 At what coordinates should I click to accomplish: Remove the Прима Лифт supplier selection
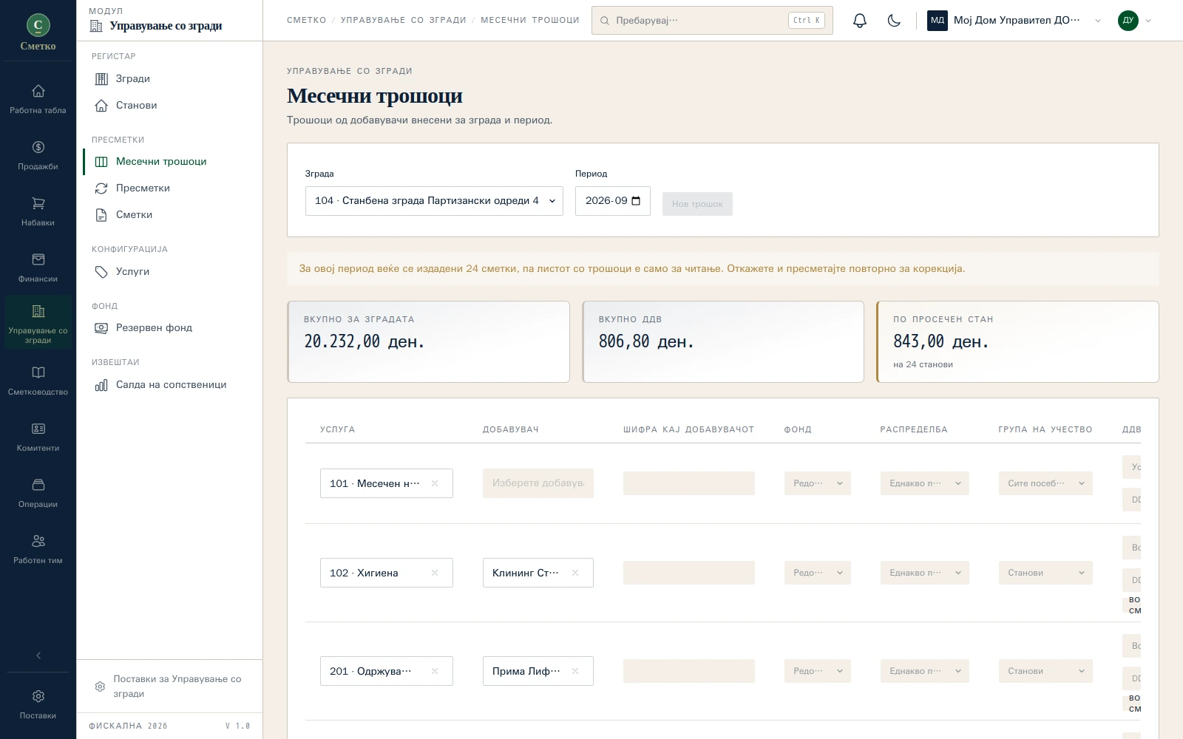575,671
